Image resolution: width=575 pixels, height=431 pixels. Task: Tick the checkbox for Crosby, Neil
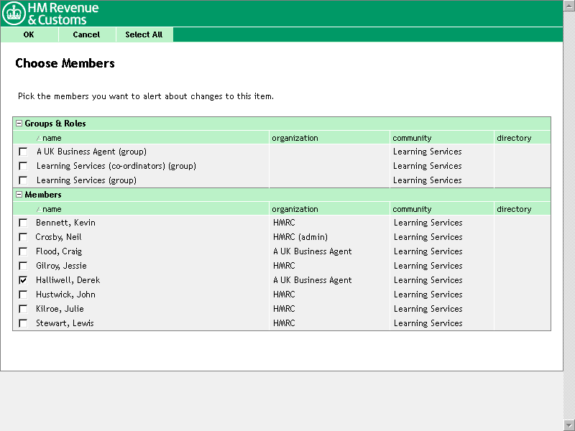23,237
